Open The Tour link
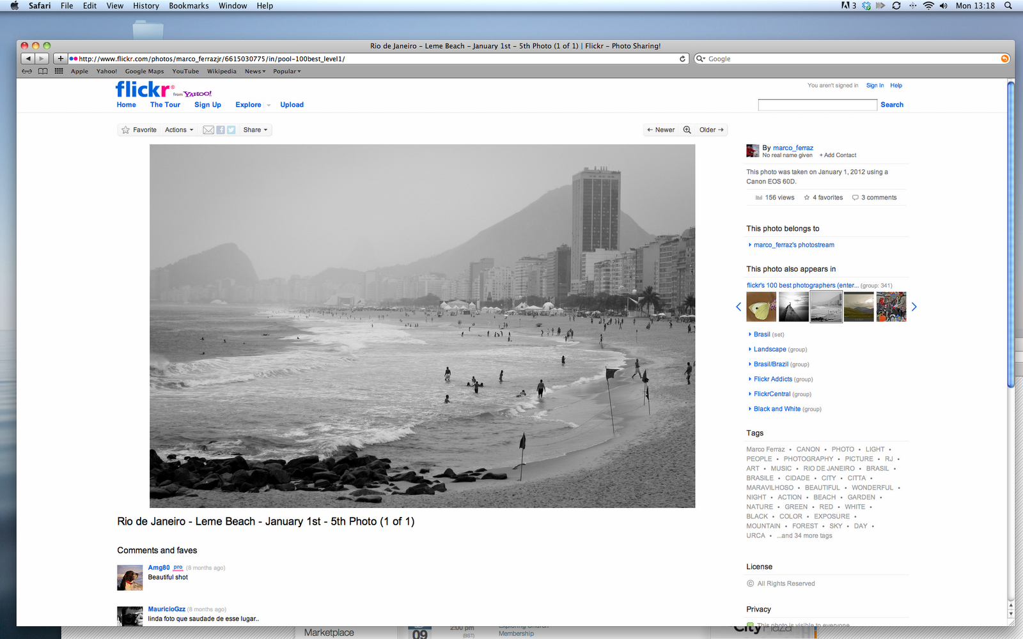This screenshot has height=639, width=1023. point(165,105)
